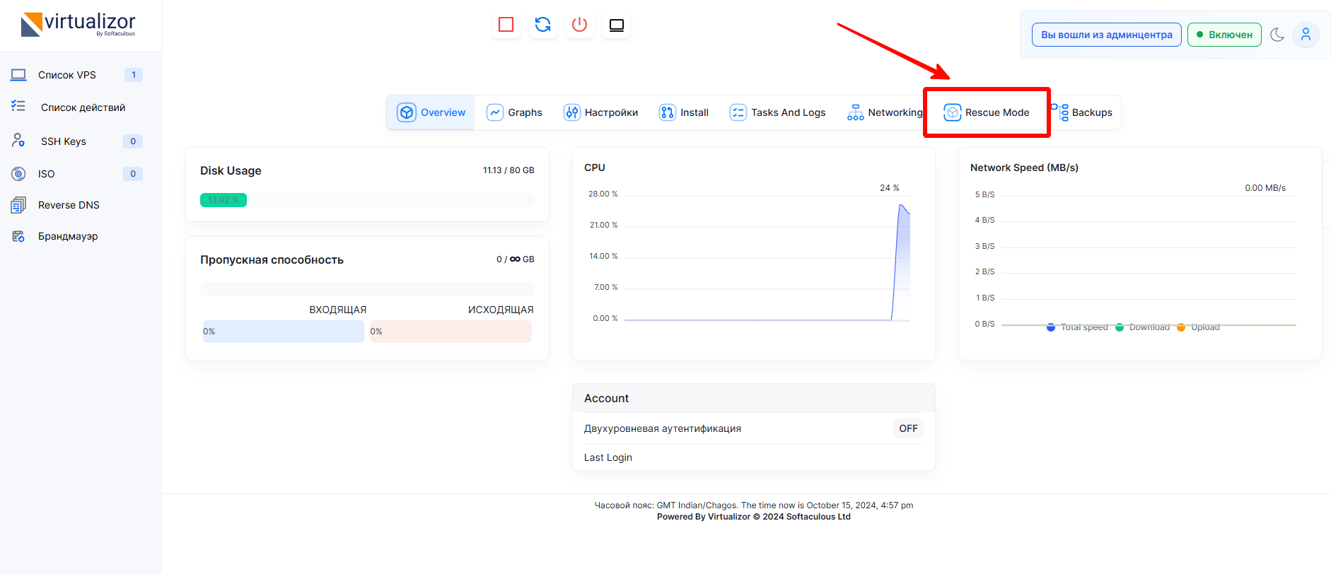The image size is (1331, 574).
Task: Switch to the Graphs tab
Action: pos(514,112)
